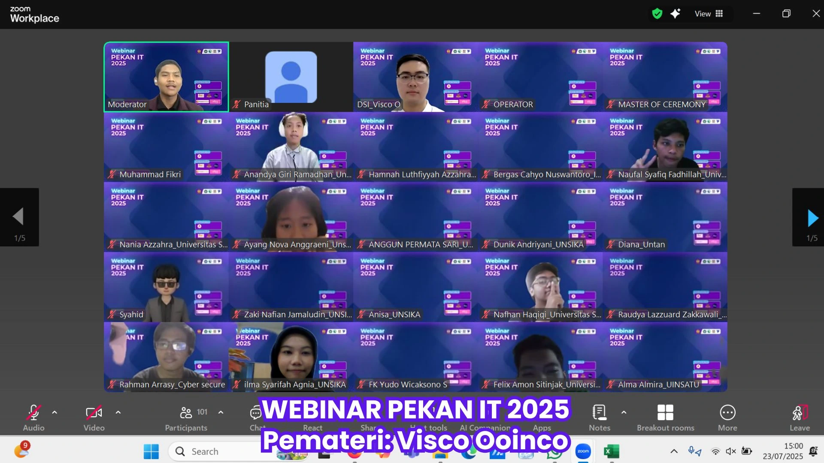Toggle system volume mute icon in tray
The height and width of the screenshot is (463, 824).
point(730,451)
